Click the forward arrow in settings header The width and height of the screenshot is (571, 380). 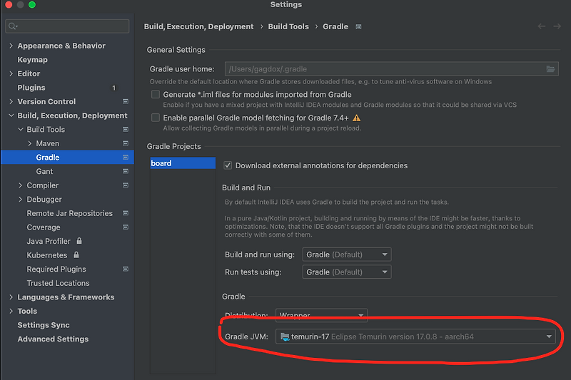coord(557,26)
